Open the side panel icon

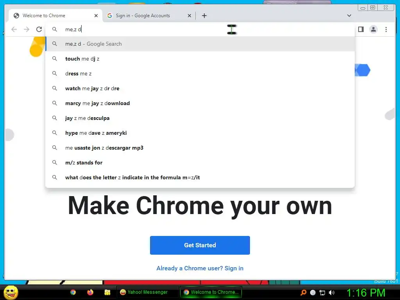tap(361, 29)
